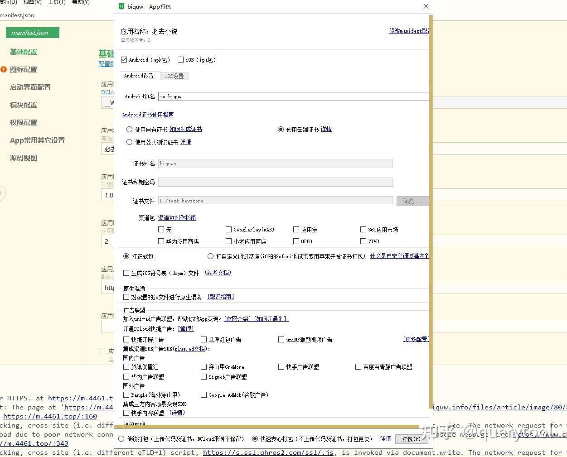Check the GooglePlay(AAB) channel option

coord(228,230)
